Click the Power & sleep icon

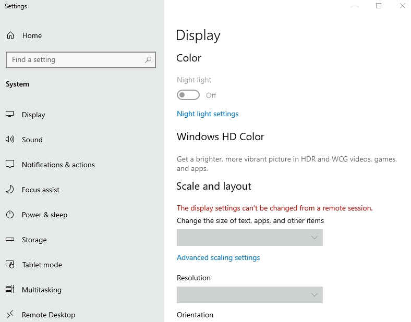[x=10, y=215]
